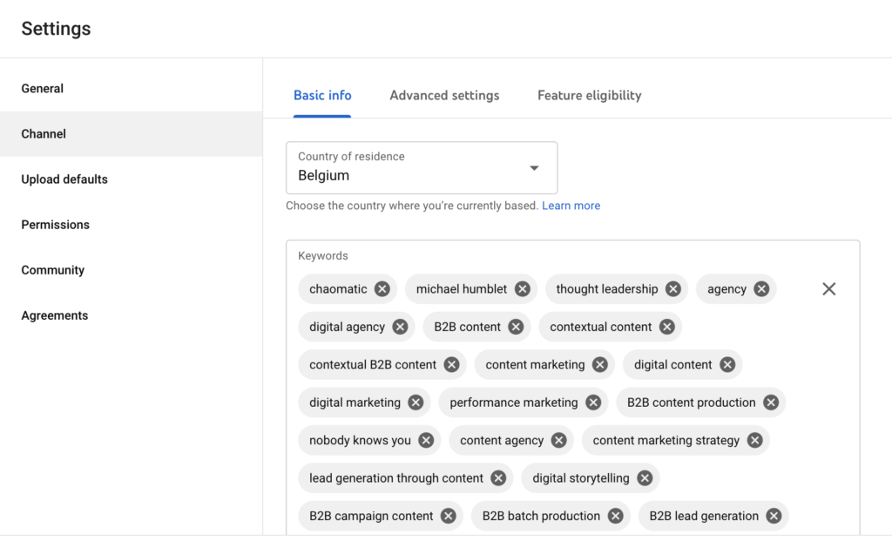Switch to the Feature eligibility tab
The width and height of the screenshot is (892, 548).
[x=590, y=96]
